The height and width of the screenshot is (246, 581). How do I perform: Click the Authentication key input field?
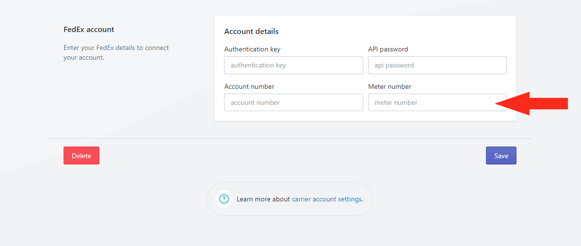[293, 65]
